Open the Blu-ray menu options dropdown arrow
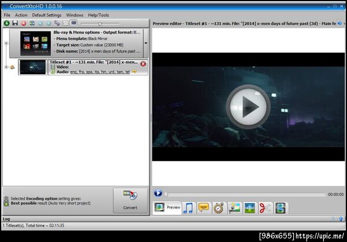Screen dimensions: 347x242 [x=146, y=43]
